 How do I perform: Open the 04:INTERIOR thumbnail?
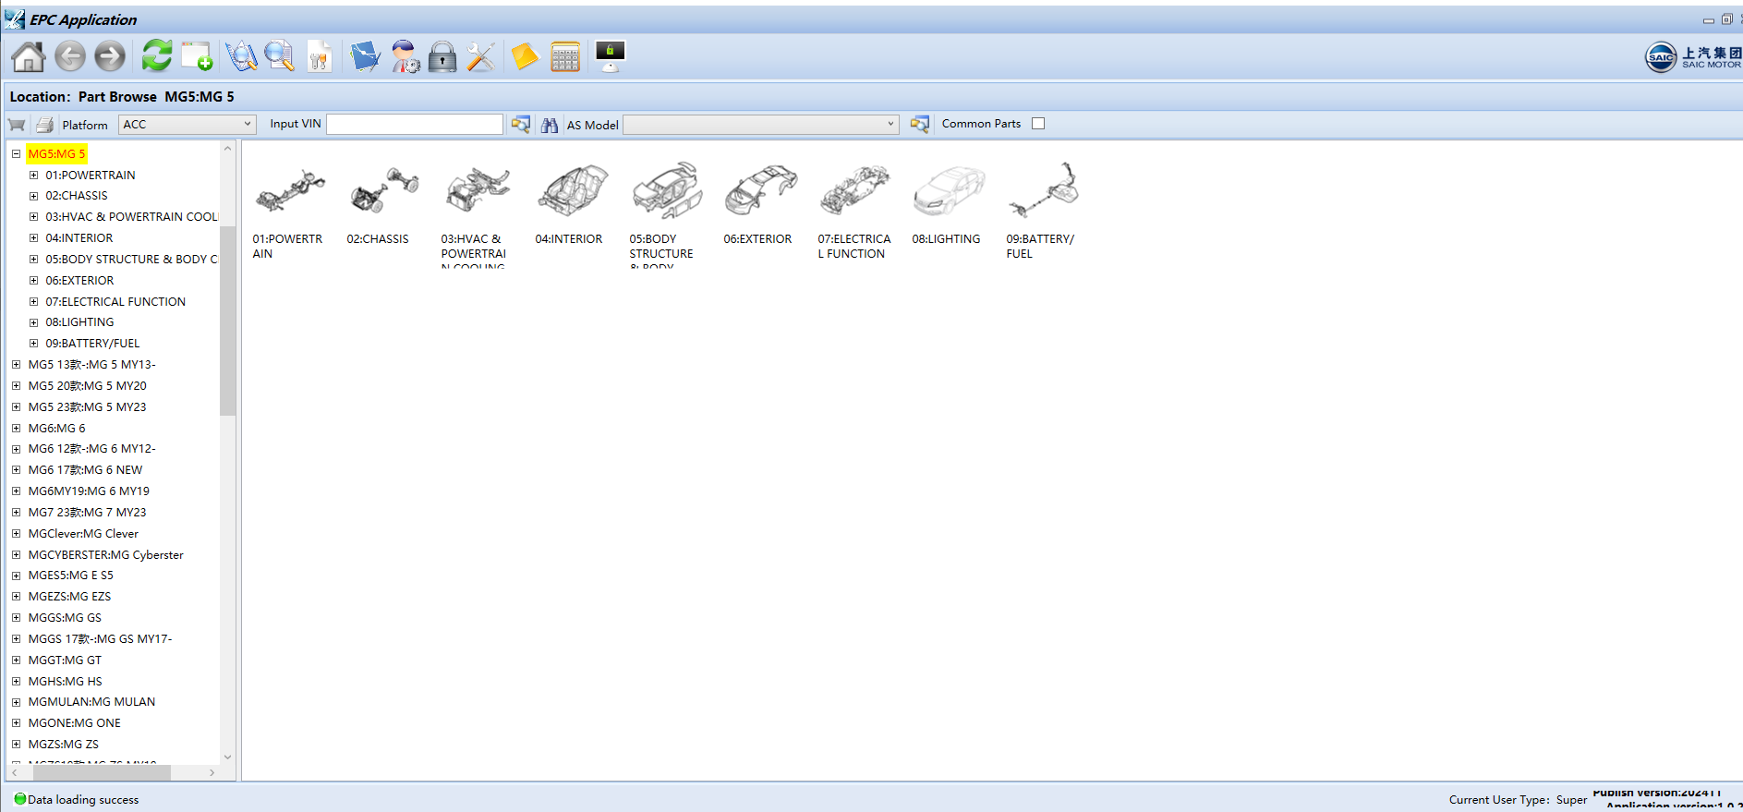tap(573, 191)
